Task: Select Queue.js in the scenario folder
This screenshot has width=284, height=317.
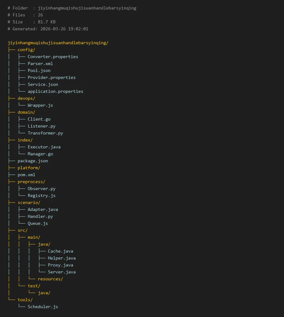Action: (x=38, y=224)
